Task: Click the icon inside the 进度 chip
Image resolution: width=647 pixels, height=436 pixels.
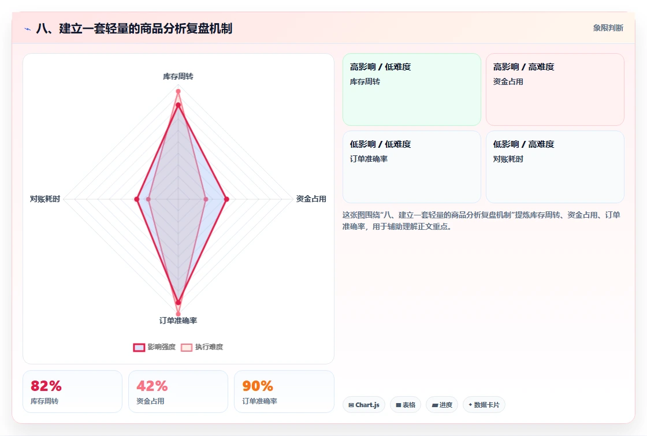Action: tap(434, 405)
